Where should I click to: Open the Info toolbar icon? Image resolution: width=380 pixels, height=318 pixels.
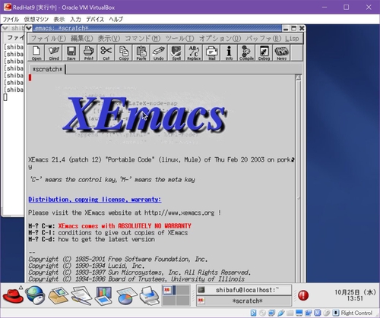click(229, 52)
